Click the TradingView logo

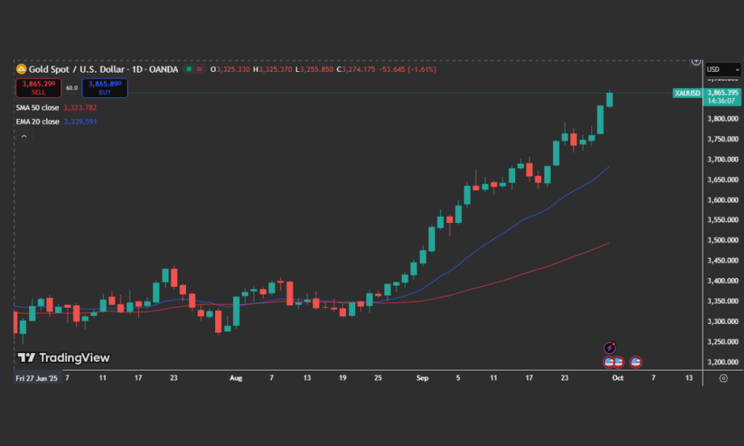pos(64,357)
